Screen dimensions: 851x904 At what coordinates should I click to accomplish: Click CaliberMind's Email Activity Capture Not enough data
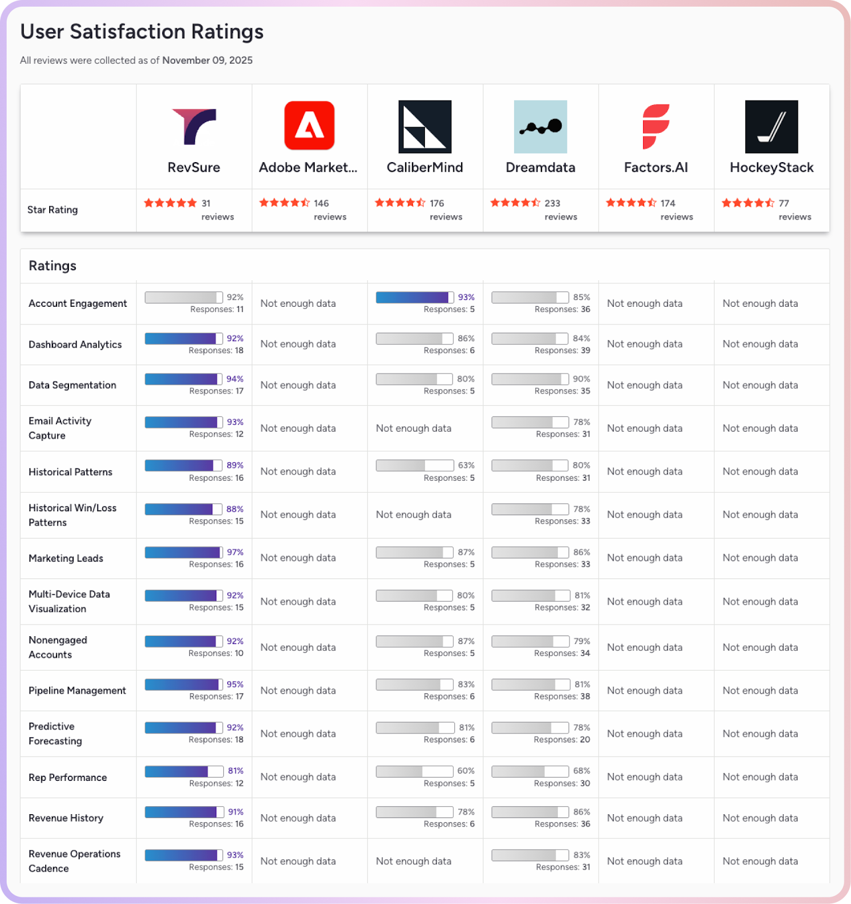click(x=414, y=428)
